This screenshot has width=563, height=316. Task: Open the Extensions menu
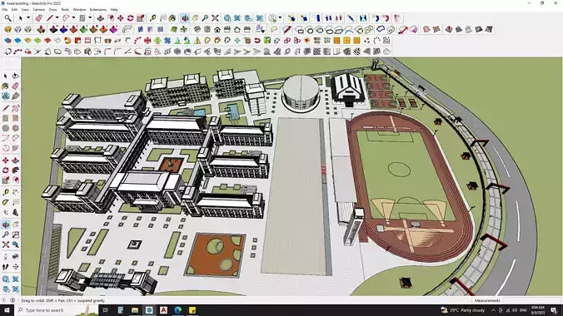[98, 10]
